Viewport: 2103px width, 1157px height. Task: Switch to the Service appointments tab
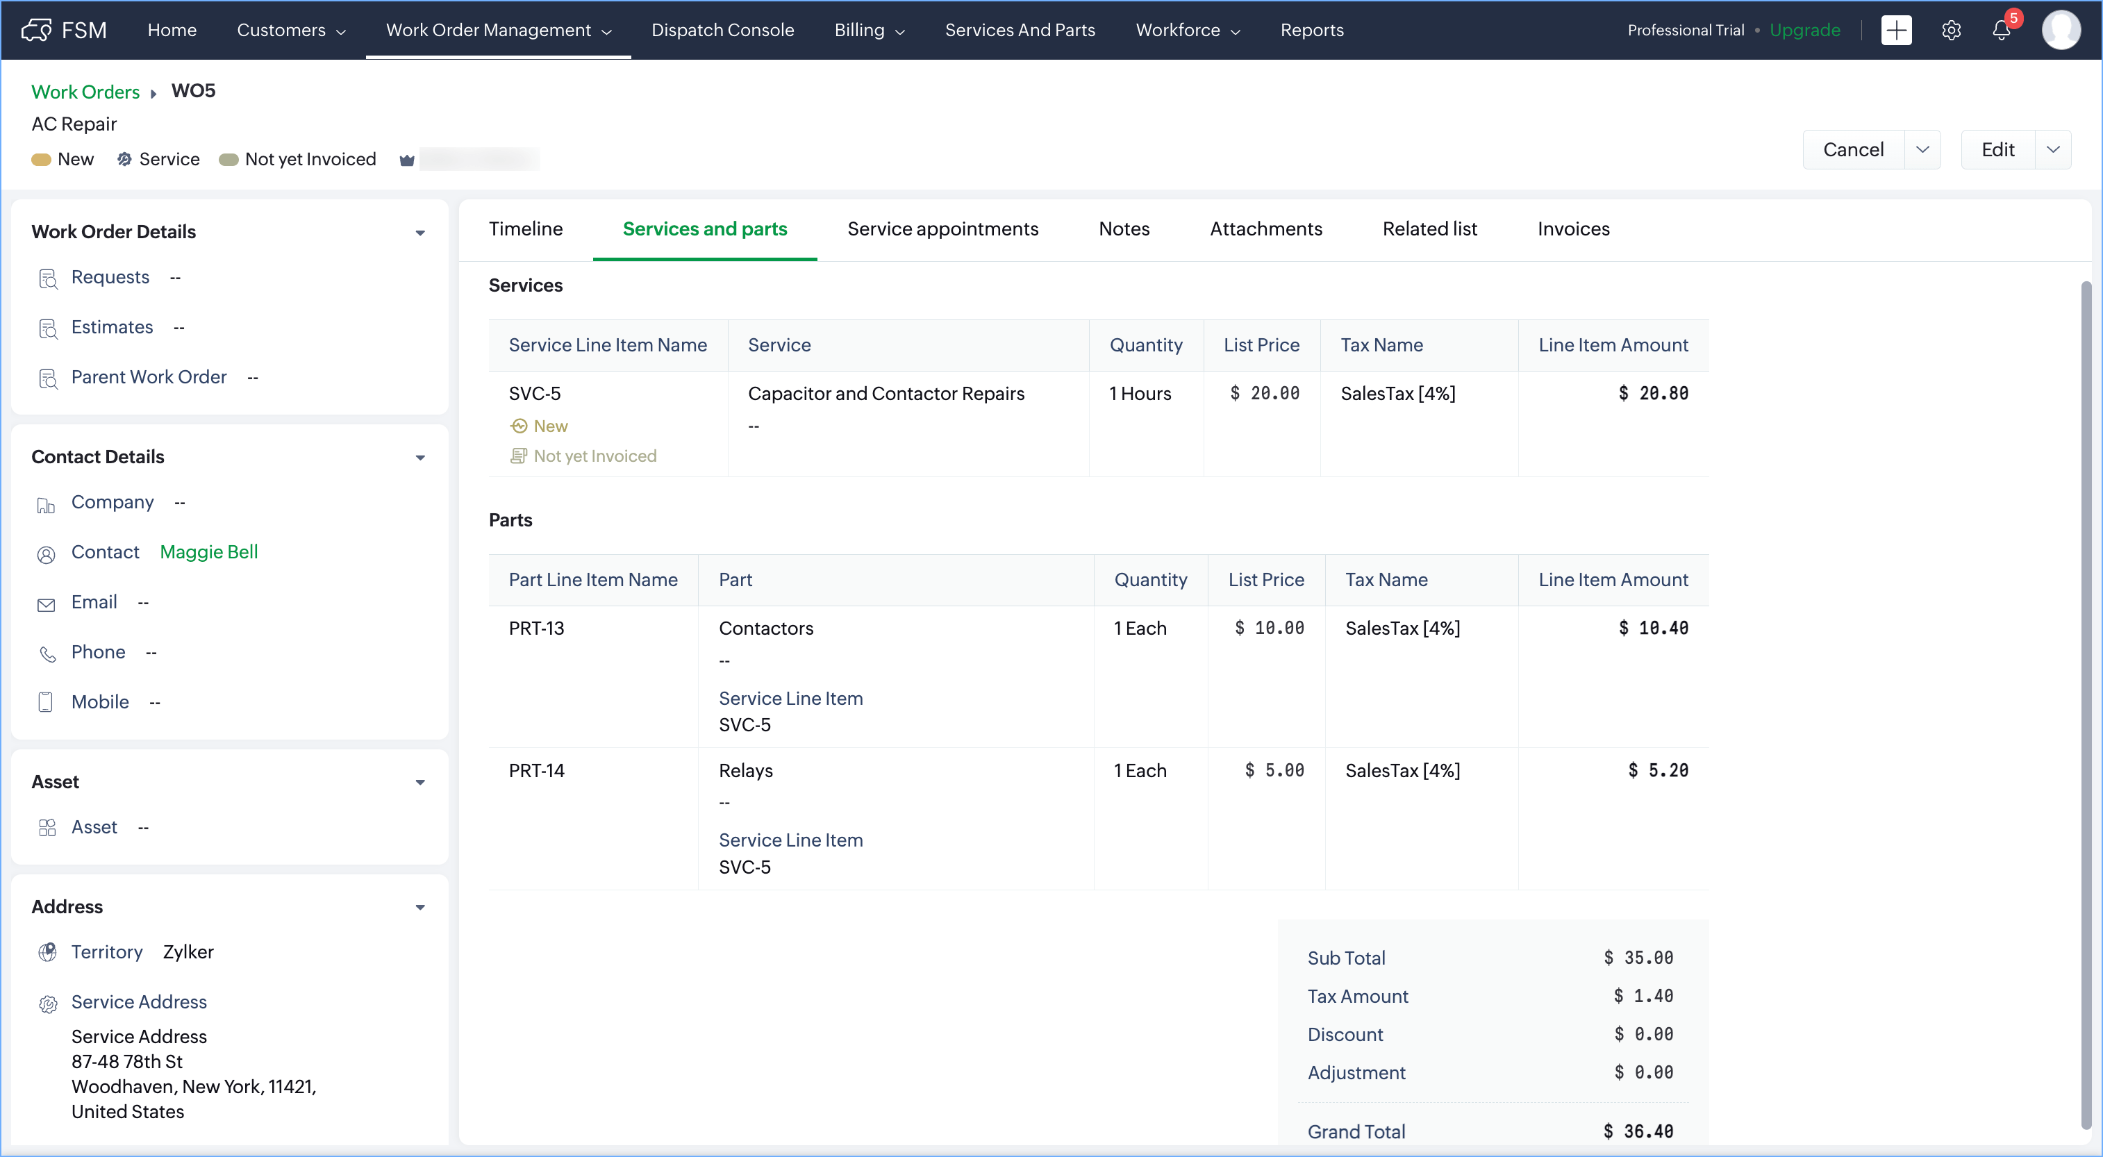pos(942,228)
